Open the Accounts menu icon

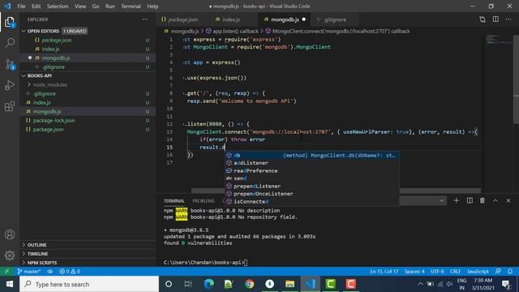pyautogui.click(x=10, y=234)
